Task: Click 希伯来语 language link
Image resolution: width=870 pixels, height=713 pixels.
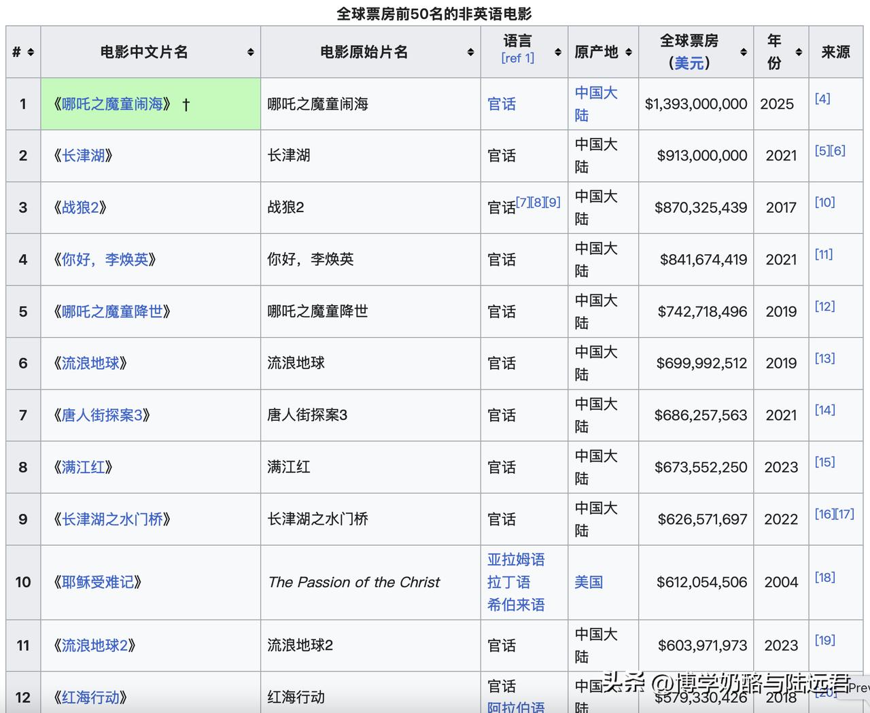Action: [x=516, y=604]
